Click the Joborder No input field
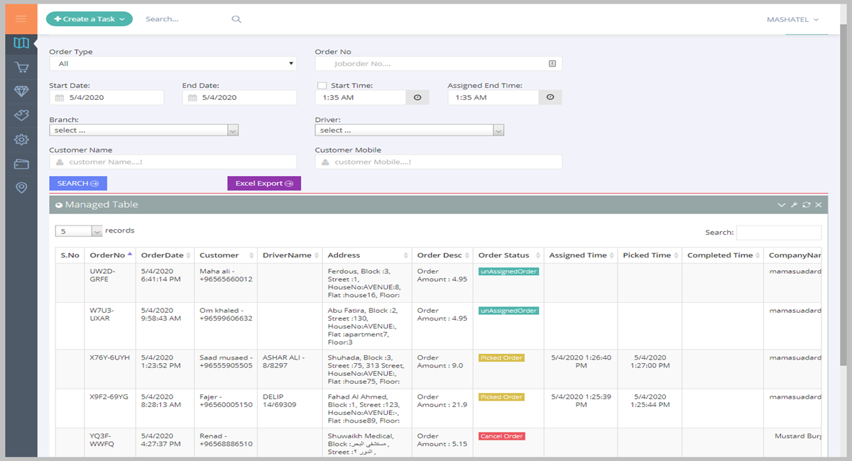The image size is (852, 461). pyautogui.click(x=439, y=64)
